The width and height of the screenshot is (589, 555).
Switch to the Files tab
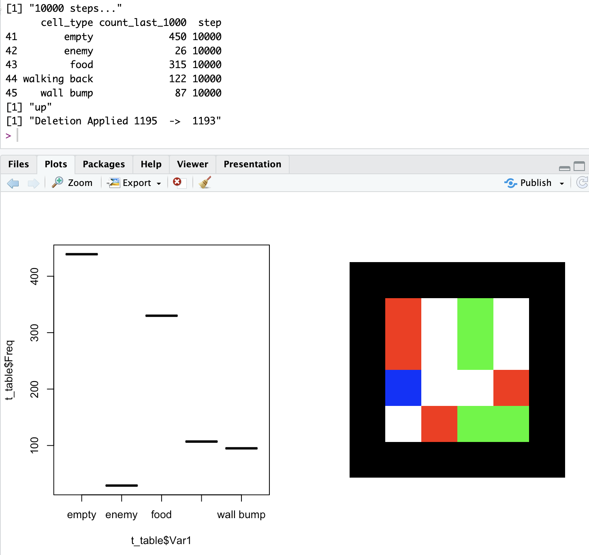[x=19, y=164]
